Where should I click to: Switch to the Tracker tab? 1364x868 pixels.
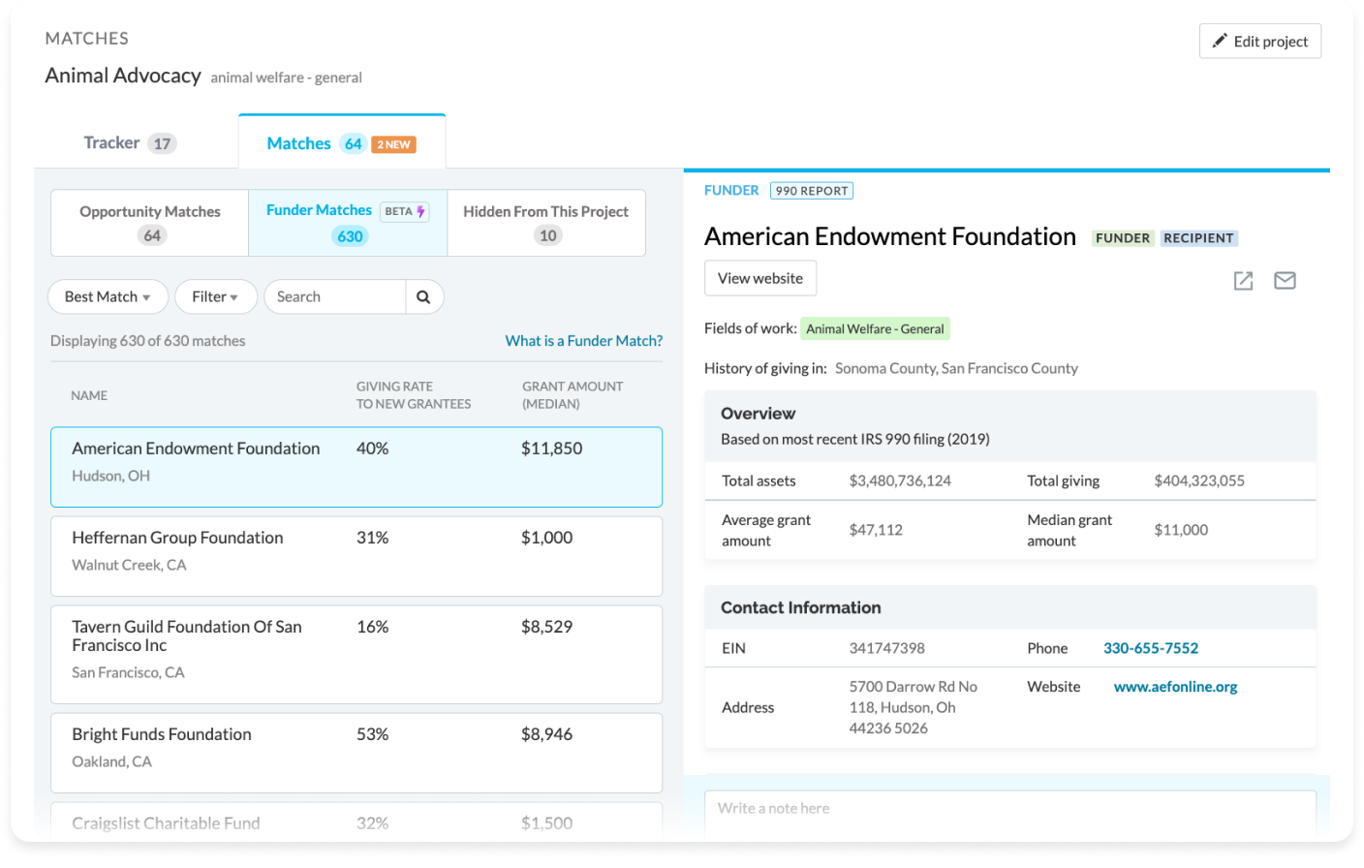pyautogui.click(x=114, y=141)
